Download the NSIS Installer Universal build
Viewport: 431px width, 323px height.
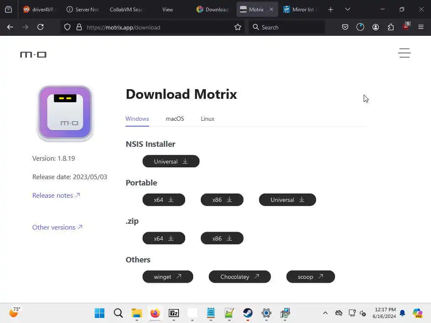171,161
